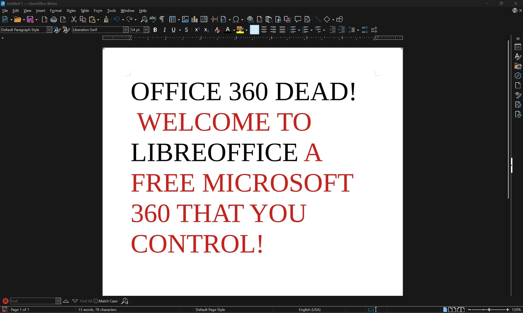
Task: Insert a hyperlink
Action: click(x=250, y=19)
